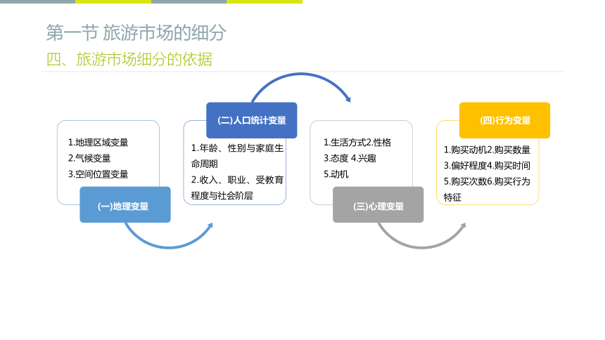Select the (四)行为变量 label box
Screen dimensions: 605x340
[x=504, y=120]
